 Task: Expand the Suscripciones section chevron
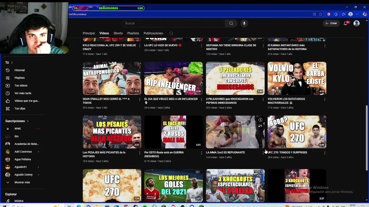[x=28, y=121]
